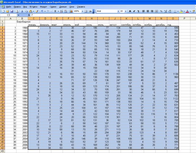Open the paste options dropdown arrow
This screenshot has height=153, width=196.
coord(33,11)
